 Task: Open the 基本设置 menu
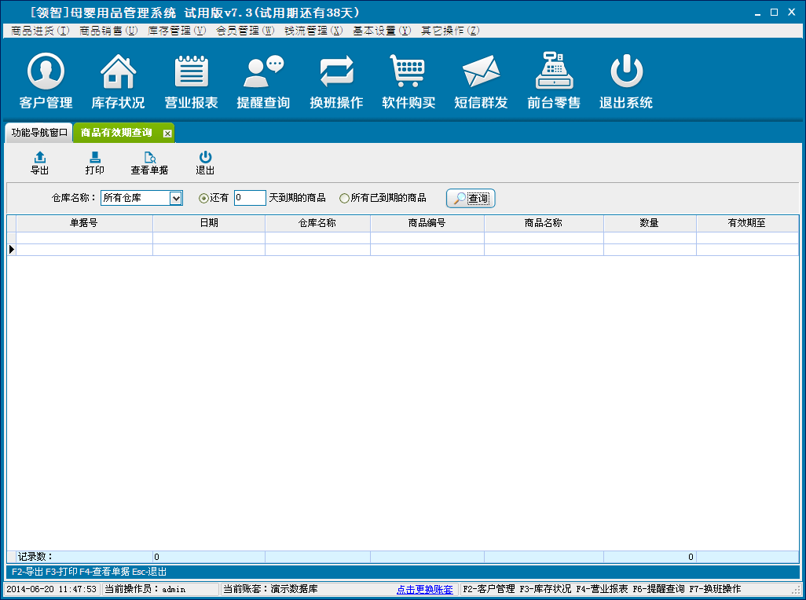tap(382, 31)
